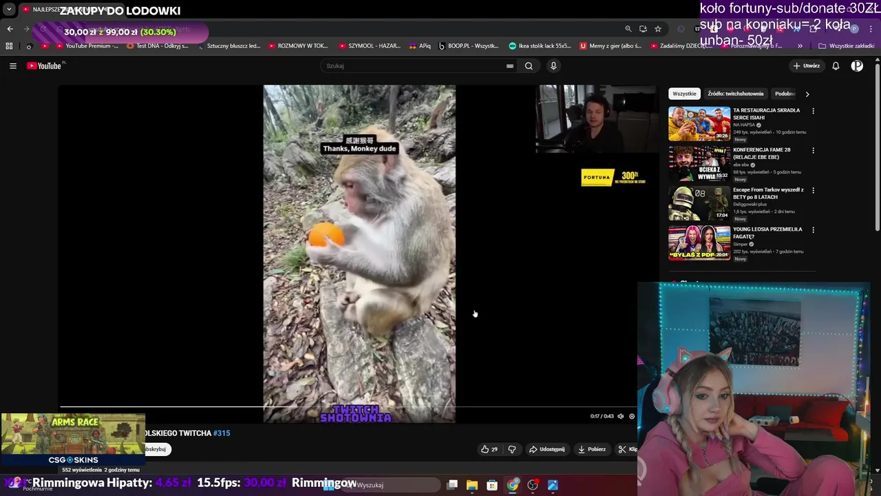Screen dimensions: 881x496
Task: Open options for YOUNG LEOSIA video
Action: 813,230
